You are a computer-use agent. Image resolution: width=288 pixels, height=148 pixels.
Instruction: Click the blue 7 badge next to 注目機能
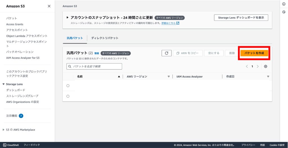coord(21,116)
